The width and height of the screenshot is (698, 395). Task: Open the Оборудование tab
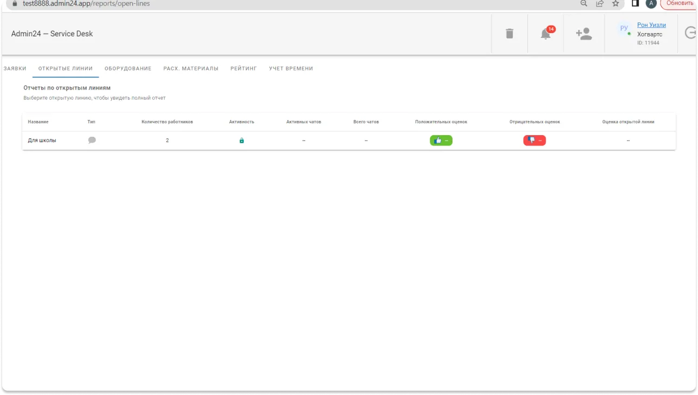[x=128, y=68]
